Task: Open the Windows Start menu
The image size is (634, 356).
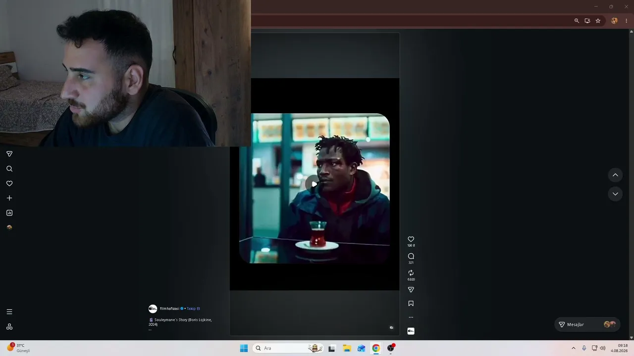Action: tap(244, 348)
